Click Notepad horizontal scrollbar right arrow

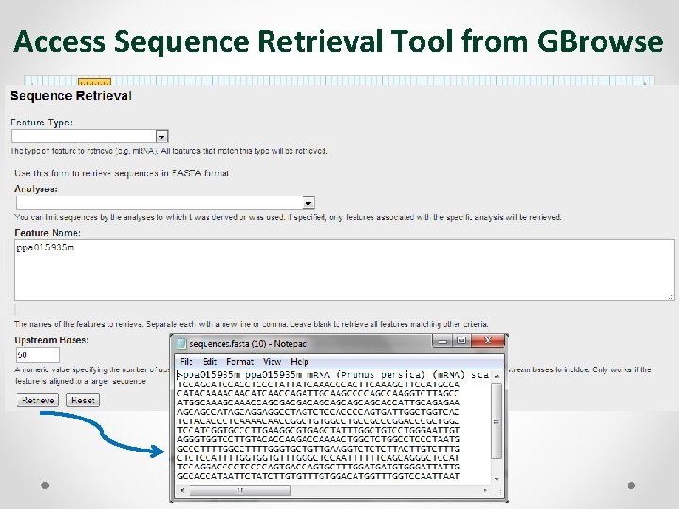(x=486, y=490)
